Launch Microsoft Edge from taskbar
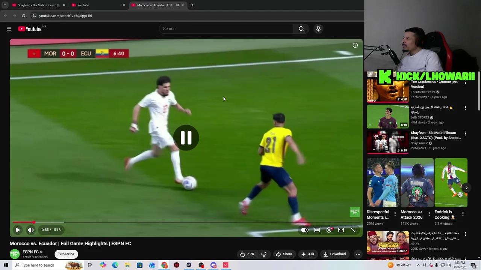This screenshot has width=481, height=270. click(115, 265)
